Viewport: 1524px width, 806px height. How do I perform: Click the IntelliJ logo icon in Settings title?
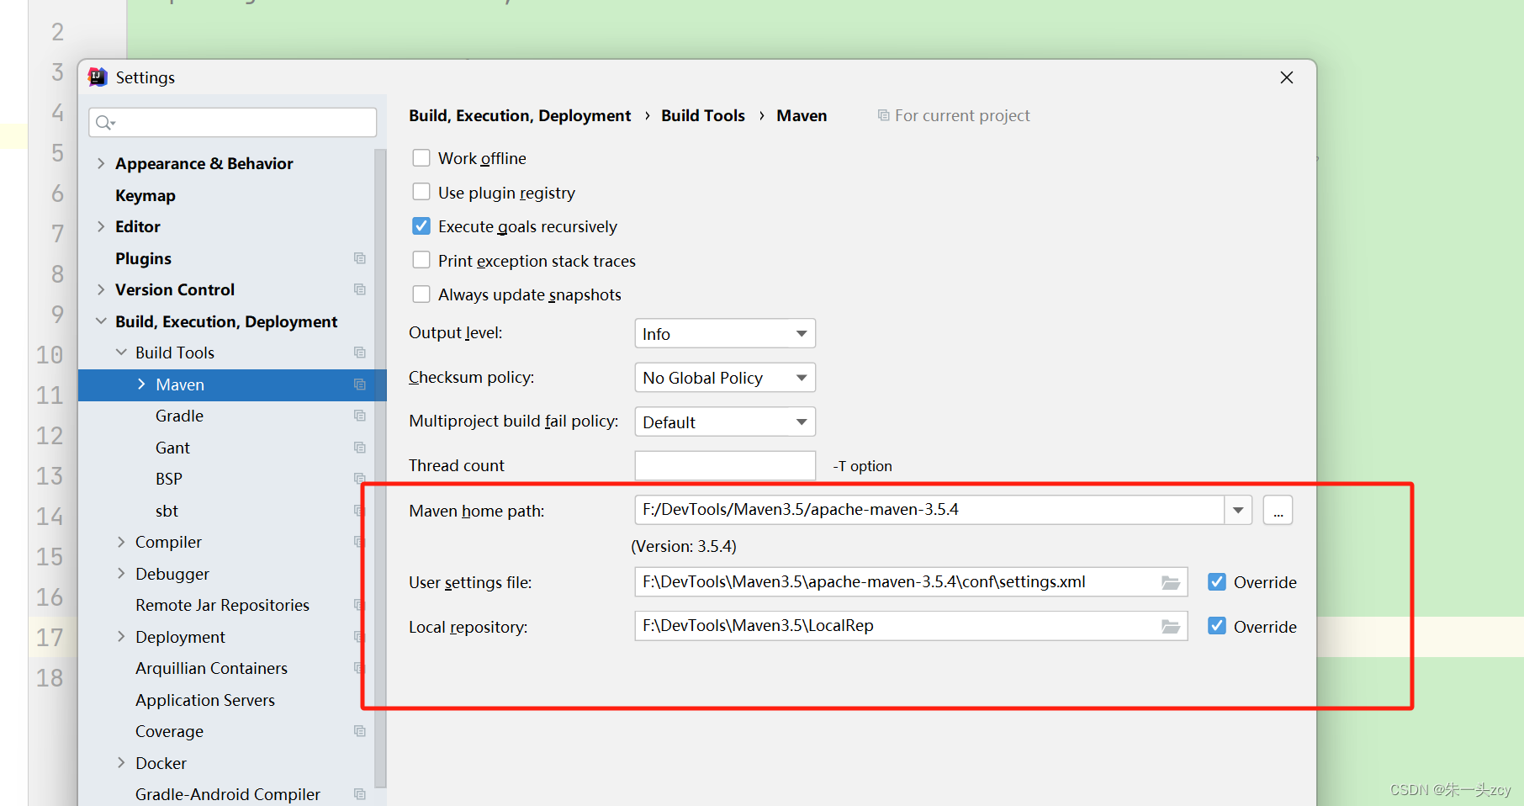pos(98,77)
